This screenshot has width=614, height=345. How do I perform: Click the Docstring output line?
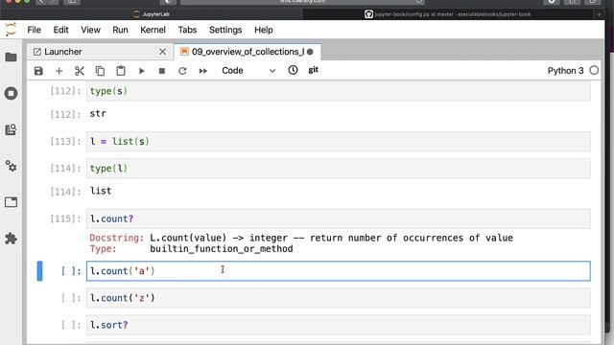(x=301, y=238)
